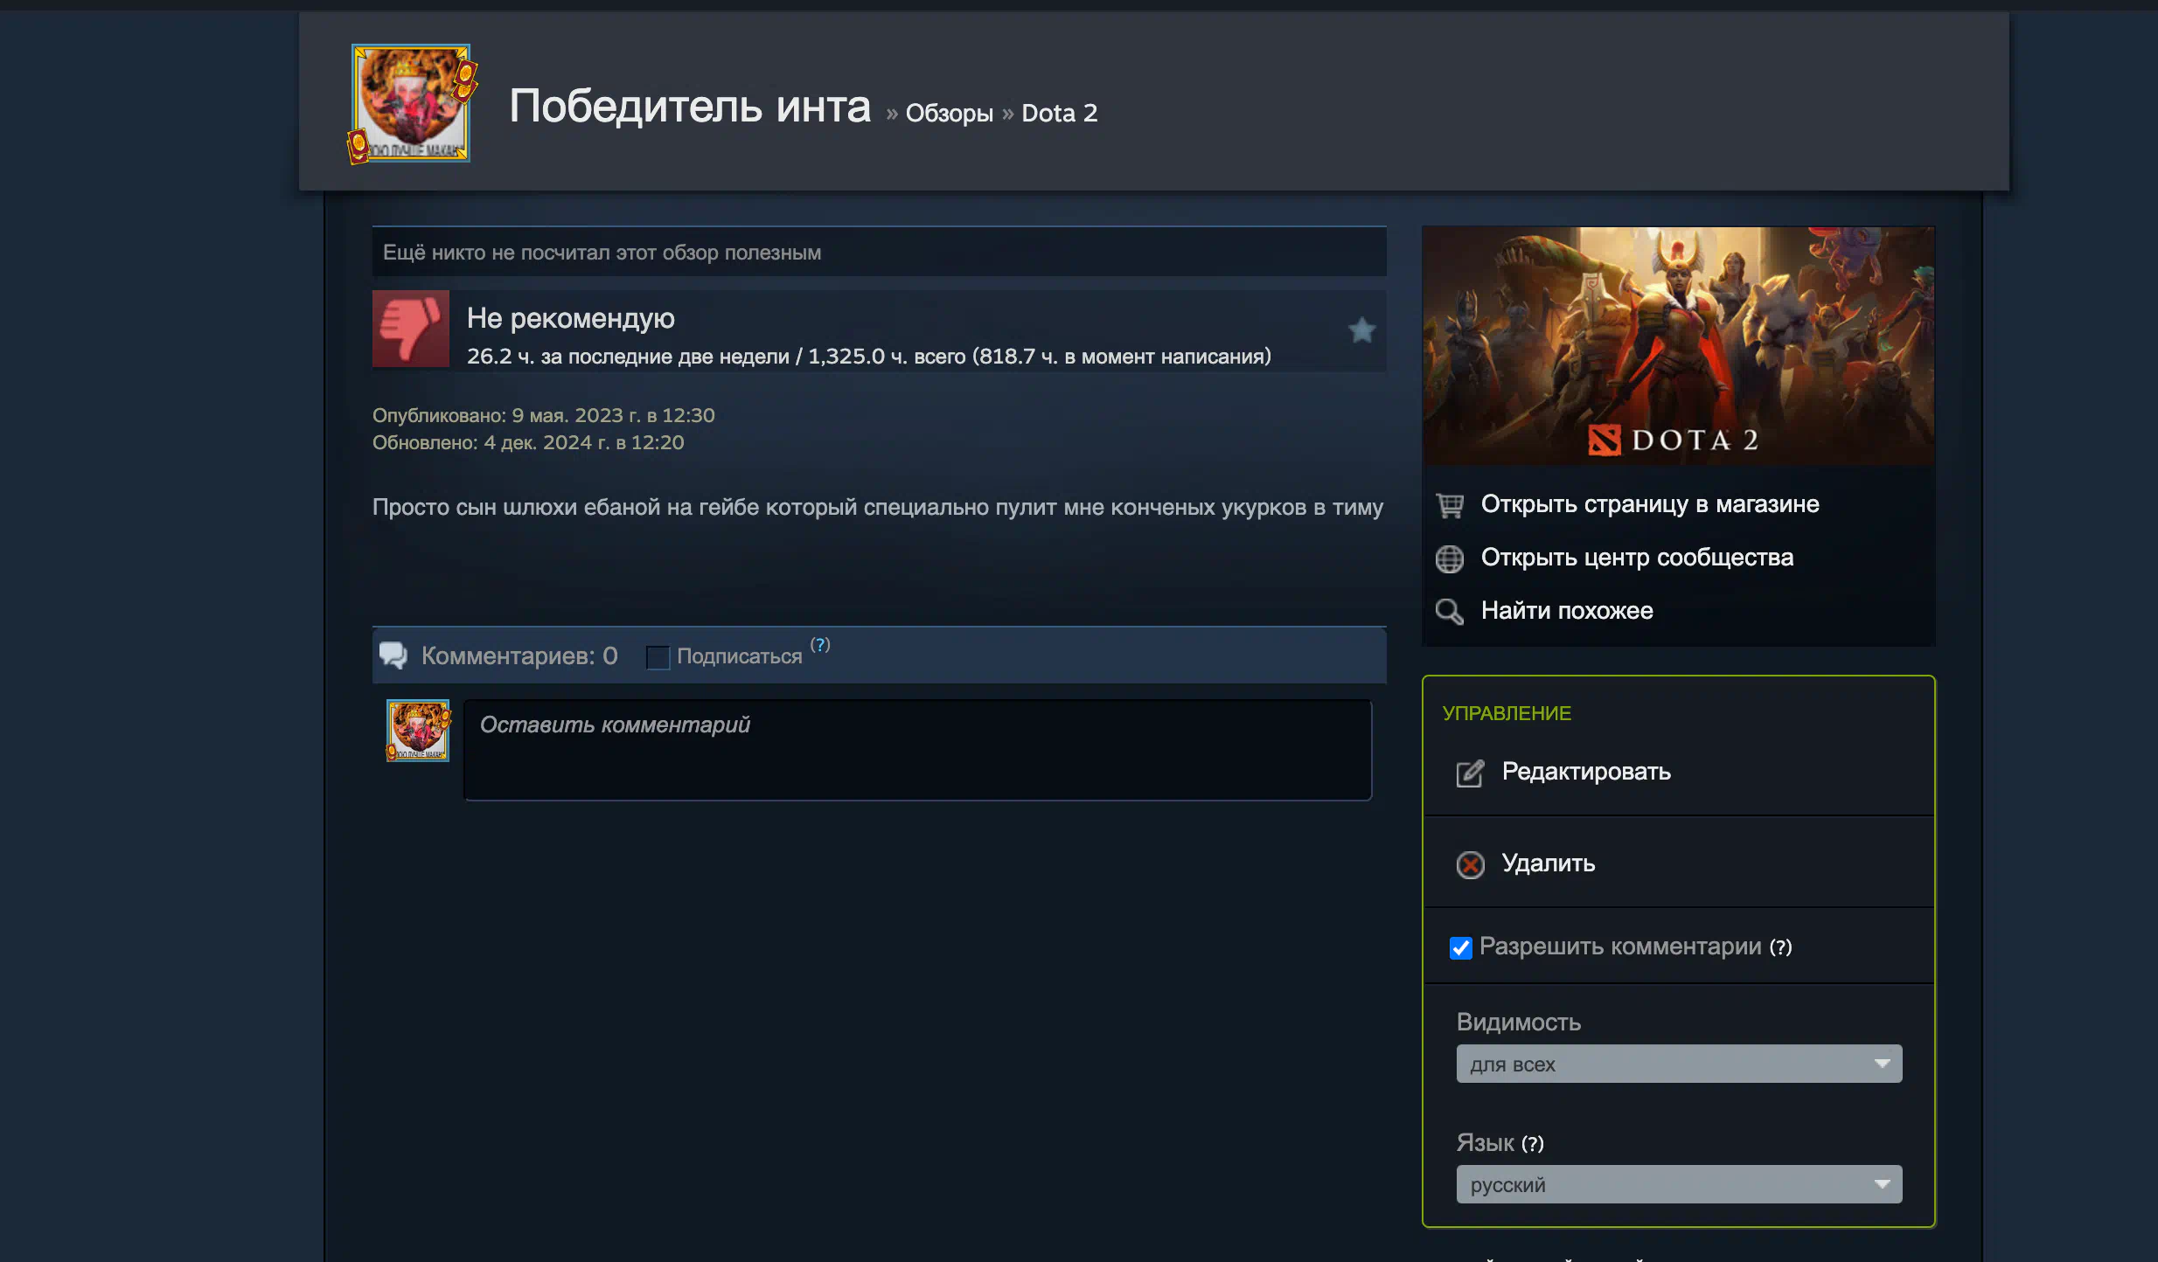2158x1262 pixels.
Task: Open the profile avatar in the header
Action: coord(411,103)
